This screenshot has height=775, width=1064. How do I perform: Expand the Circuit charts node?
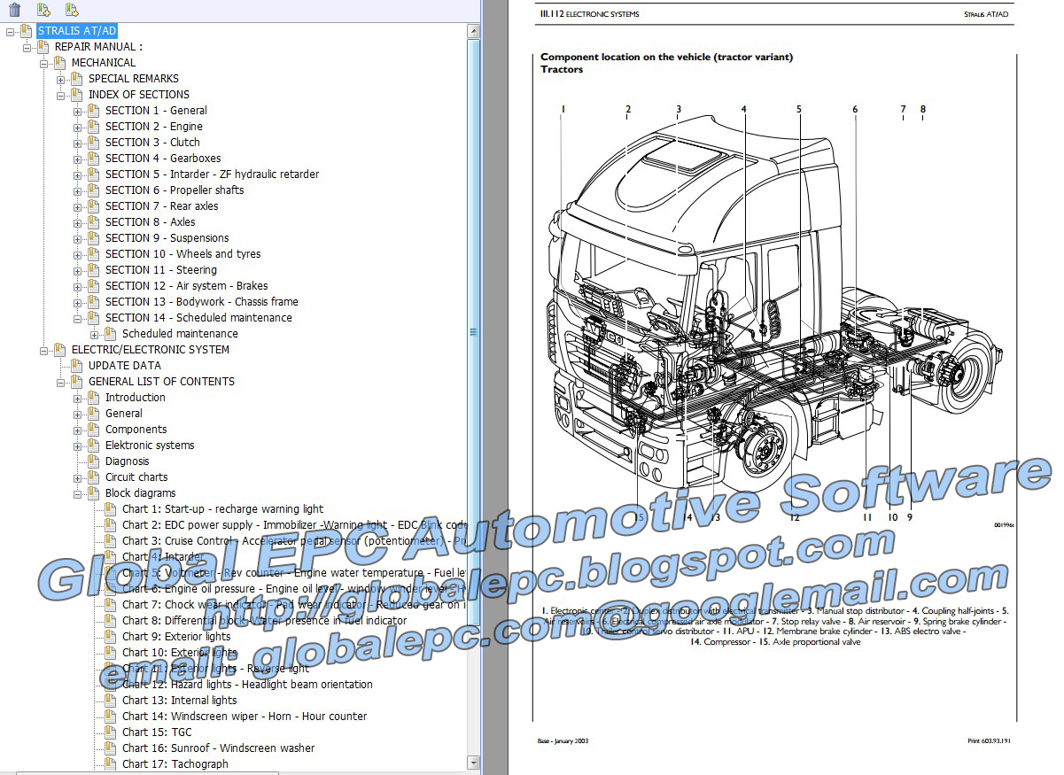(x=76, y=477)
